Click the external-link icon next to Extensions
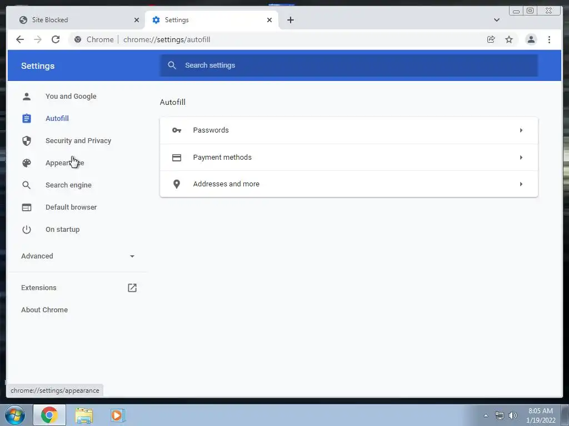Screen dimensions: 569x426 point(132,288)
